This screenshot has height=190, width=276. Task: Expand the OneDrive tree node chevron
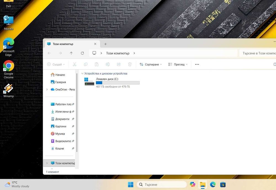(x=47, y=89)
